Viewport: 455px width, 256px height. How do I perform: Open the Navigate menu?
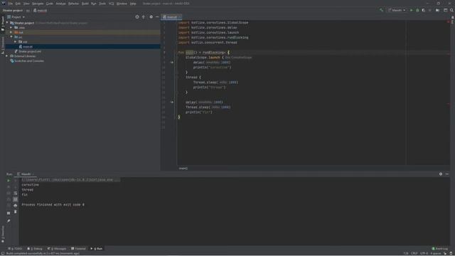(x=38, y=4)
